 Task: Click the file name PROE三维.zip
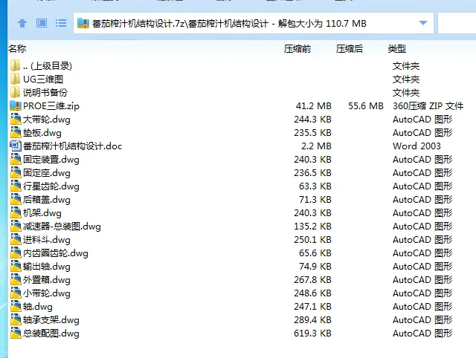pos(51,106)
